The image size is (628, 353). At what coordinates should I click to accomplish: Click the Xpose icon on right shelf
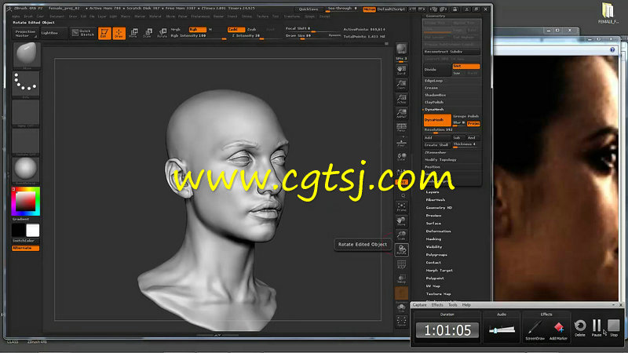[x=401, y=322]
